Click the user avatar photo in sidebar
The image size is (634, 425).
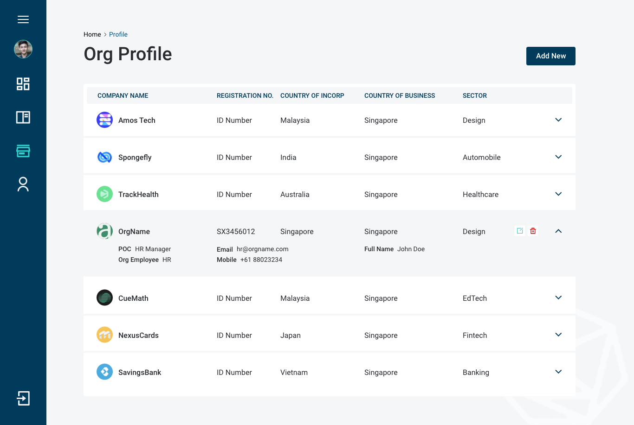(x=23, y=49)
